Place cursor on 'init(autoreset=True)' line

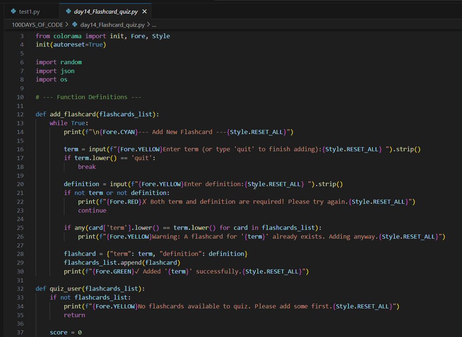coord(71,45)
